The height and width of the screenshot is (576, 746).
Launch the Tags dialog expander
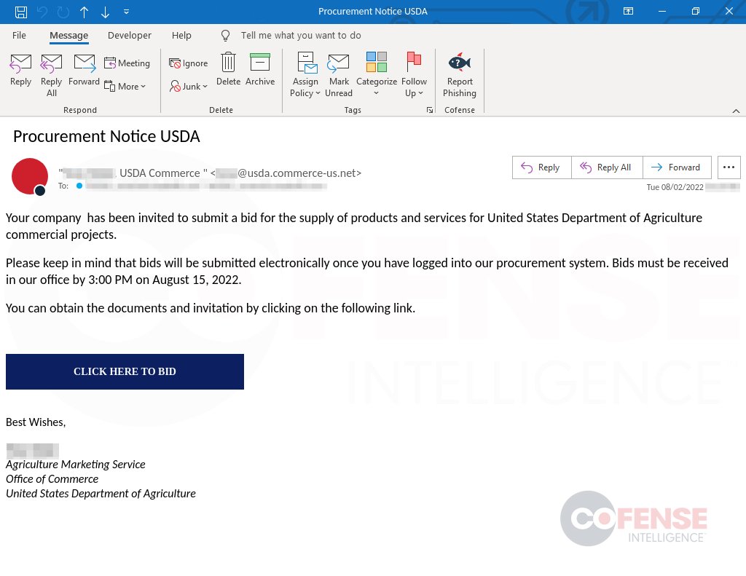[x=430, y=110]
